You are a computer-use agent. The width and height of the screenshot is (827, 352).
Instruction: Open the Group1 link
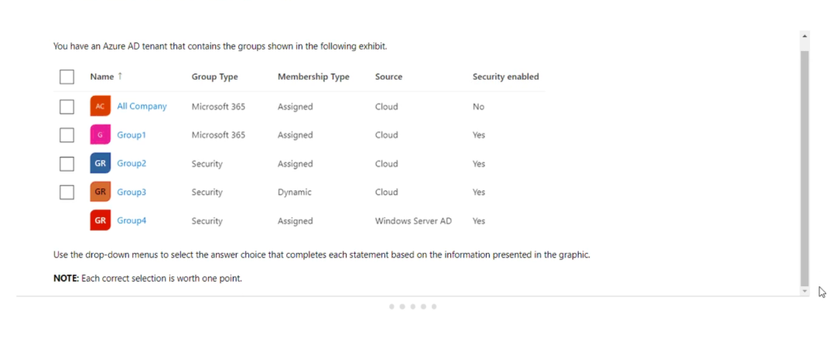(x=132, y=135)
